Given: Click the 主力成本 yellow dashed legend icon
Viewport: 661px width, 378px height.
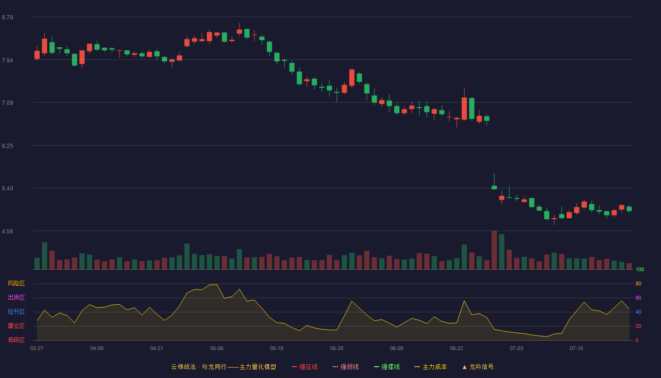Looking at the screenshot, I should coord(417,367).
